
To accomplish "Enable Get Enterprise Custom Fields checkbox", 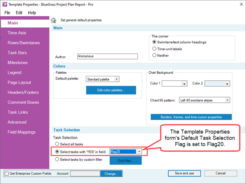I will [x=7, y=174].
